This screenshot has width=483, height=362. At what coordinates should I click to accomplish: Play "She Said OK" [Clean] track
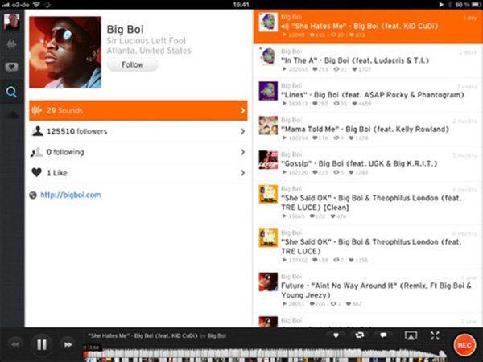click(368, 204)
